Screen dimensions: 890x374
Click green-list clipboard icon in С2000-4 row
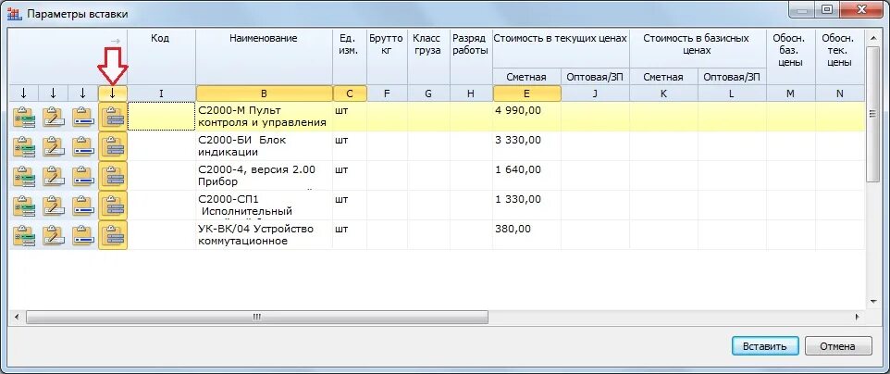pyautogui.click(x=24, y=176)
